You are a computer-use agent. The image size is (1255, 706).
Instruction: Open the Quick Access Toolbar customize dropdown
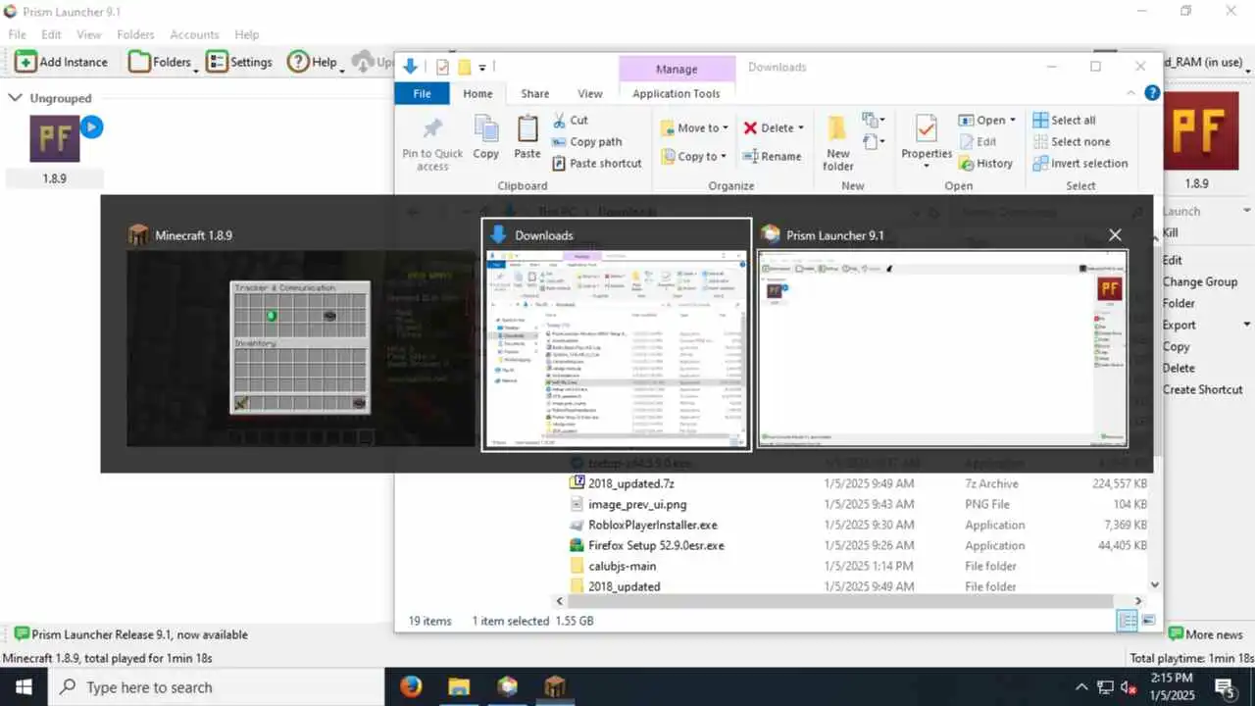(x=482, y=68)
